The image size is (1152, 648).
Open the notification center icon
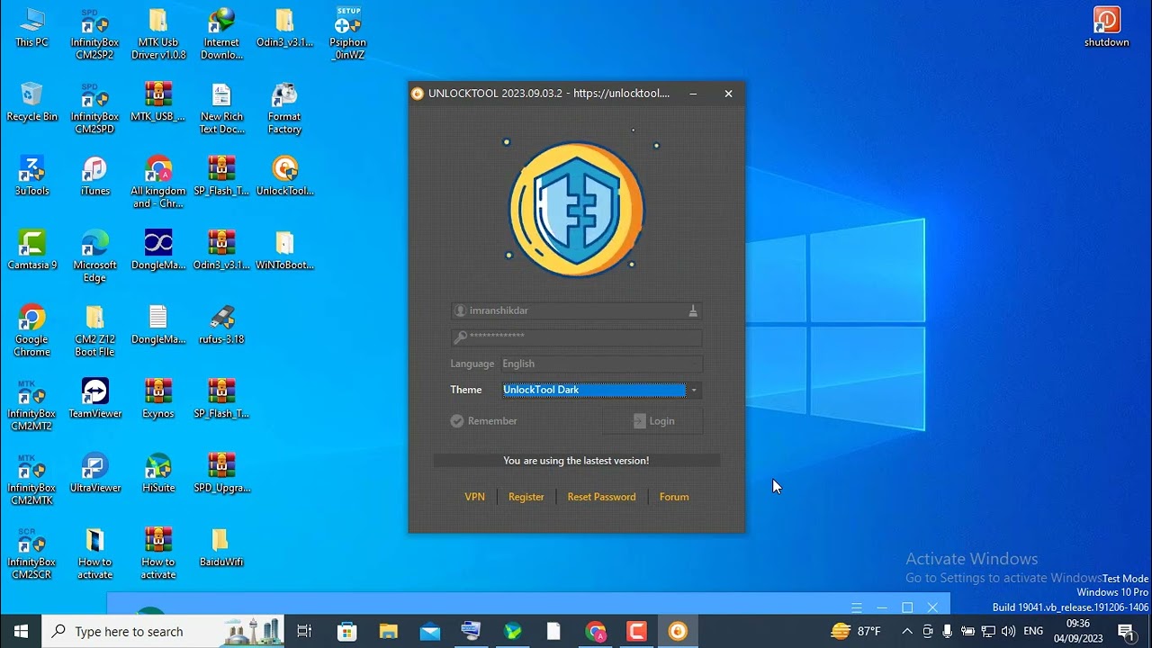[x=1125, y=632]
